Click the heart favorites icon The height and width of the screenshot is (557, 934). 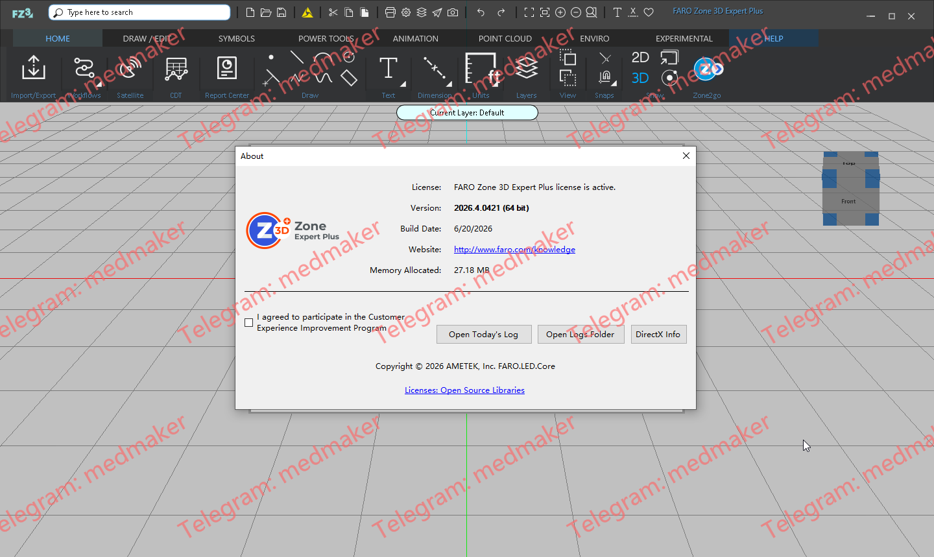point(649,12)
